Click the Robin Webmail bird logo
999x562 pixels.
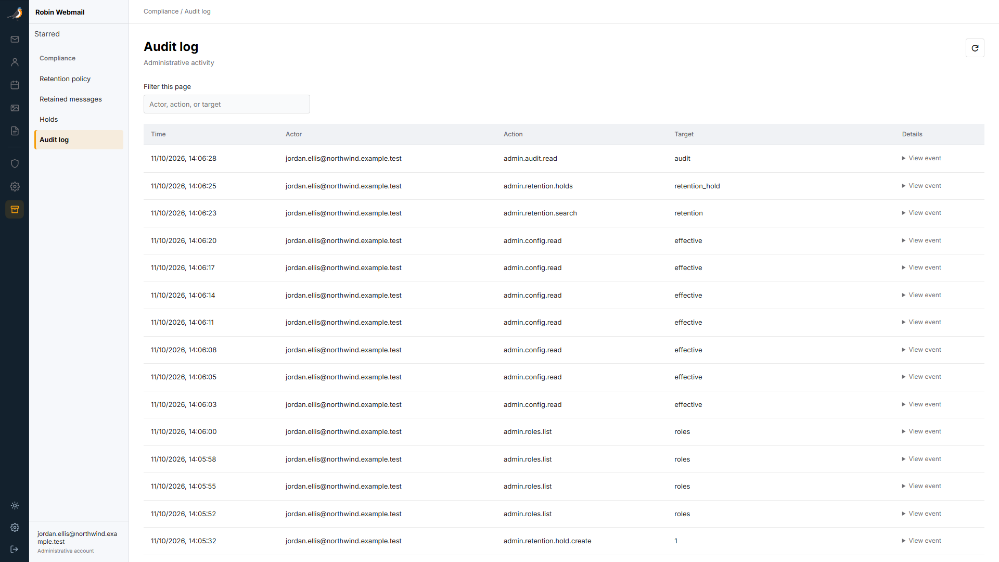tap(15, 12)
